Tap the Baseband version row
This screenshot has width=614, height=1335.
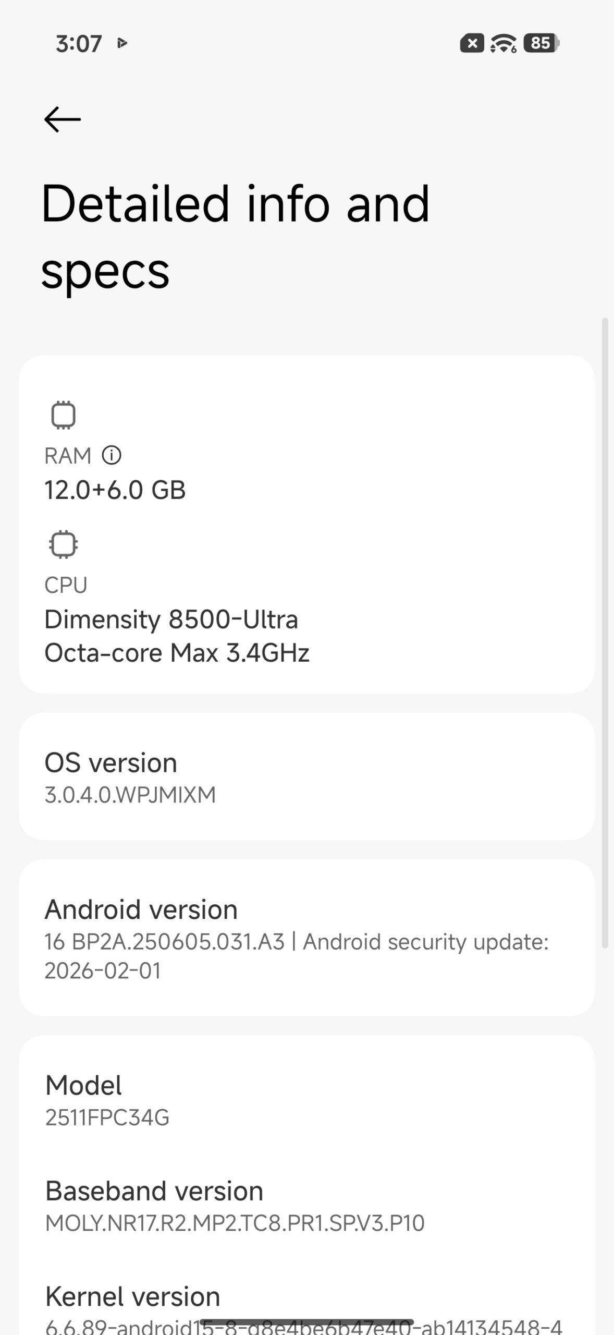[306, 1205]
